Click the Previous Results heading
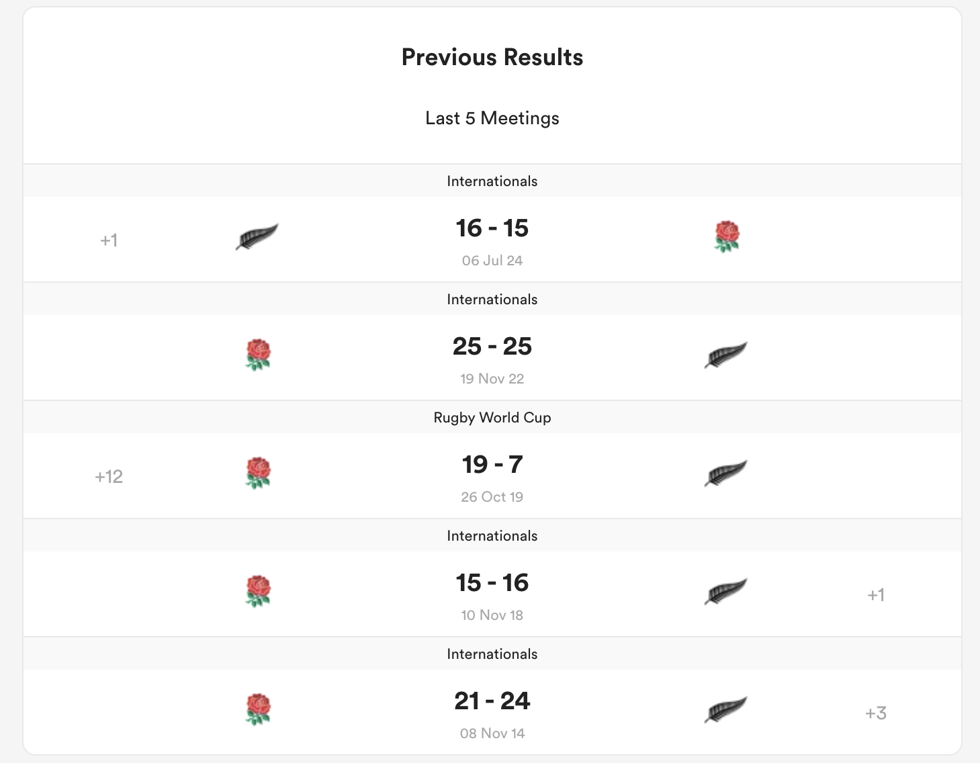The image size is (980, 763). tap(492, 58)
